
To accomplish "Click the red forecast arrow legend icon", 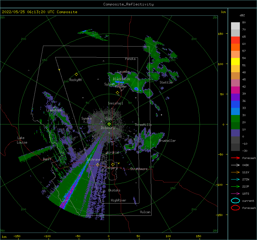I will coord(235,158).
